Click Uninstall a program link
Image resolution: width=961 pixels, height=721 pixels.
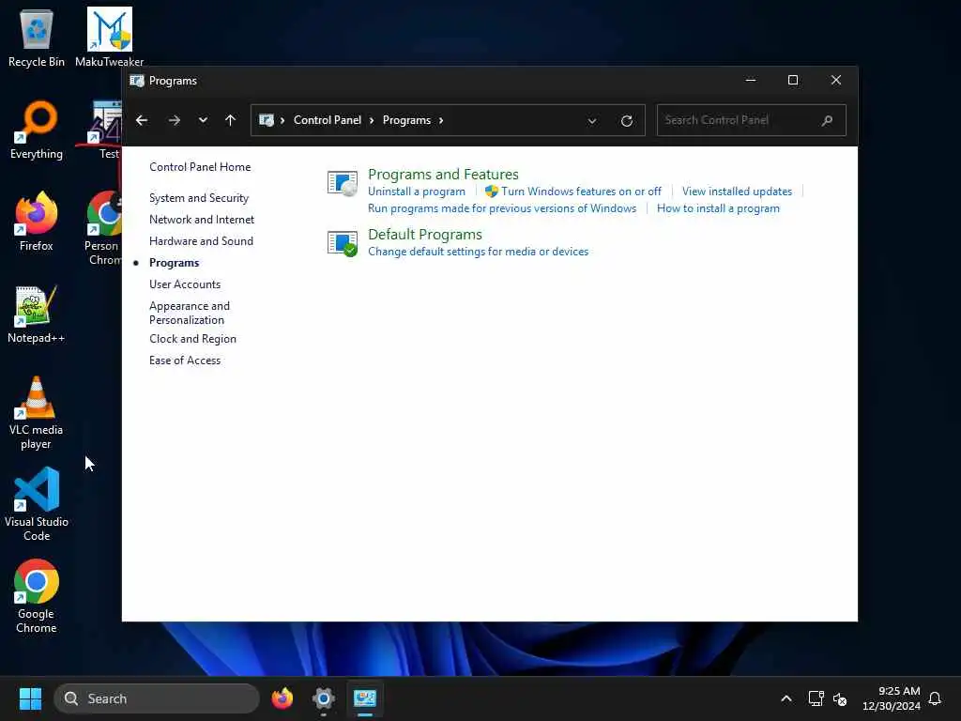click(417, 192)
